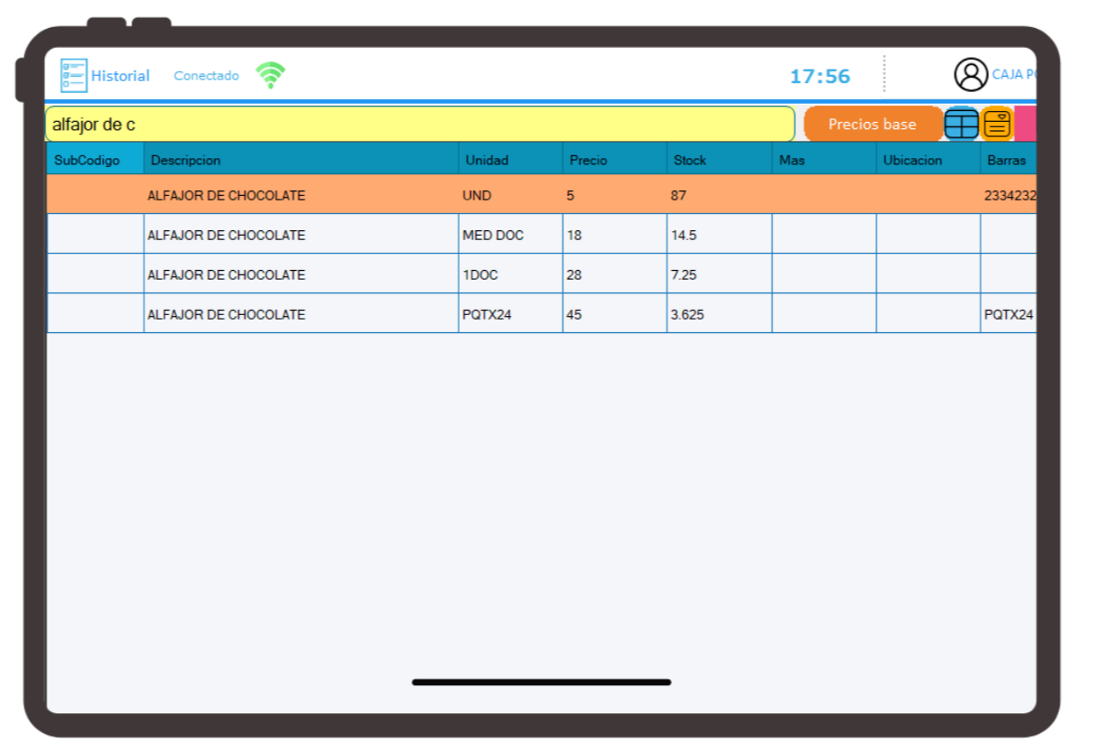Click the Conectado status label
This screenshot has width=1101, height=753.
[x=206, y=76]
